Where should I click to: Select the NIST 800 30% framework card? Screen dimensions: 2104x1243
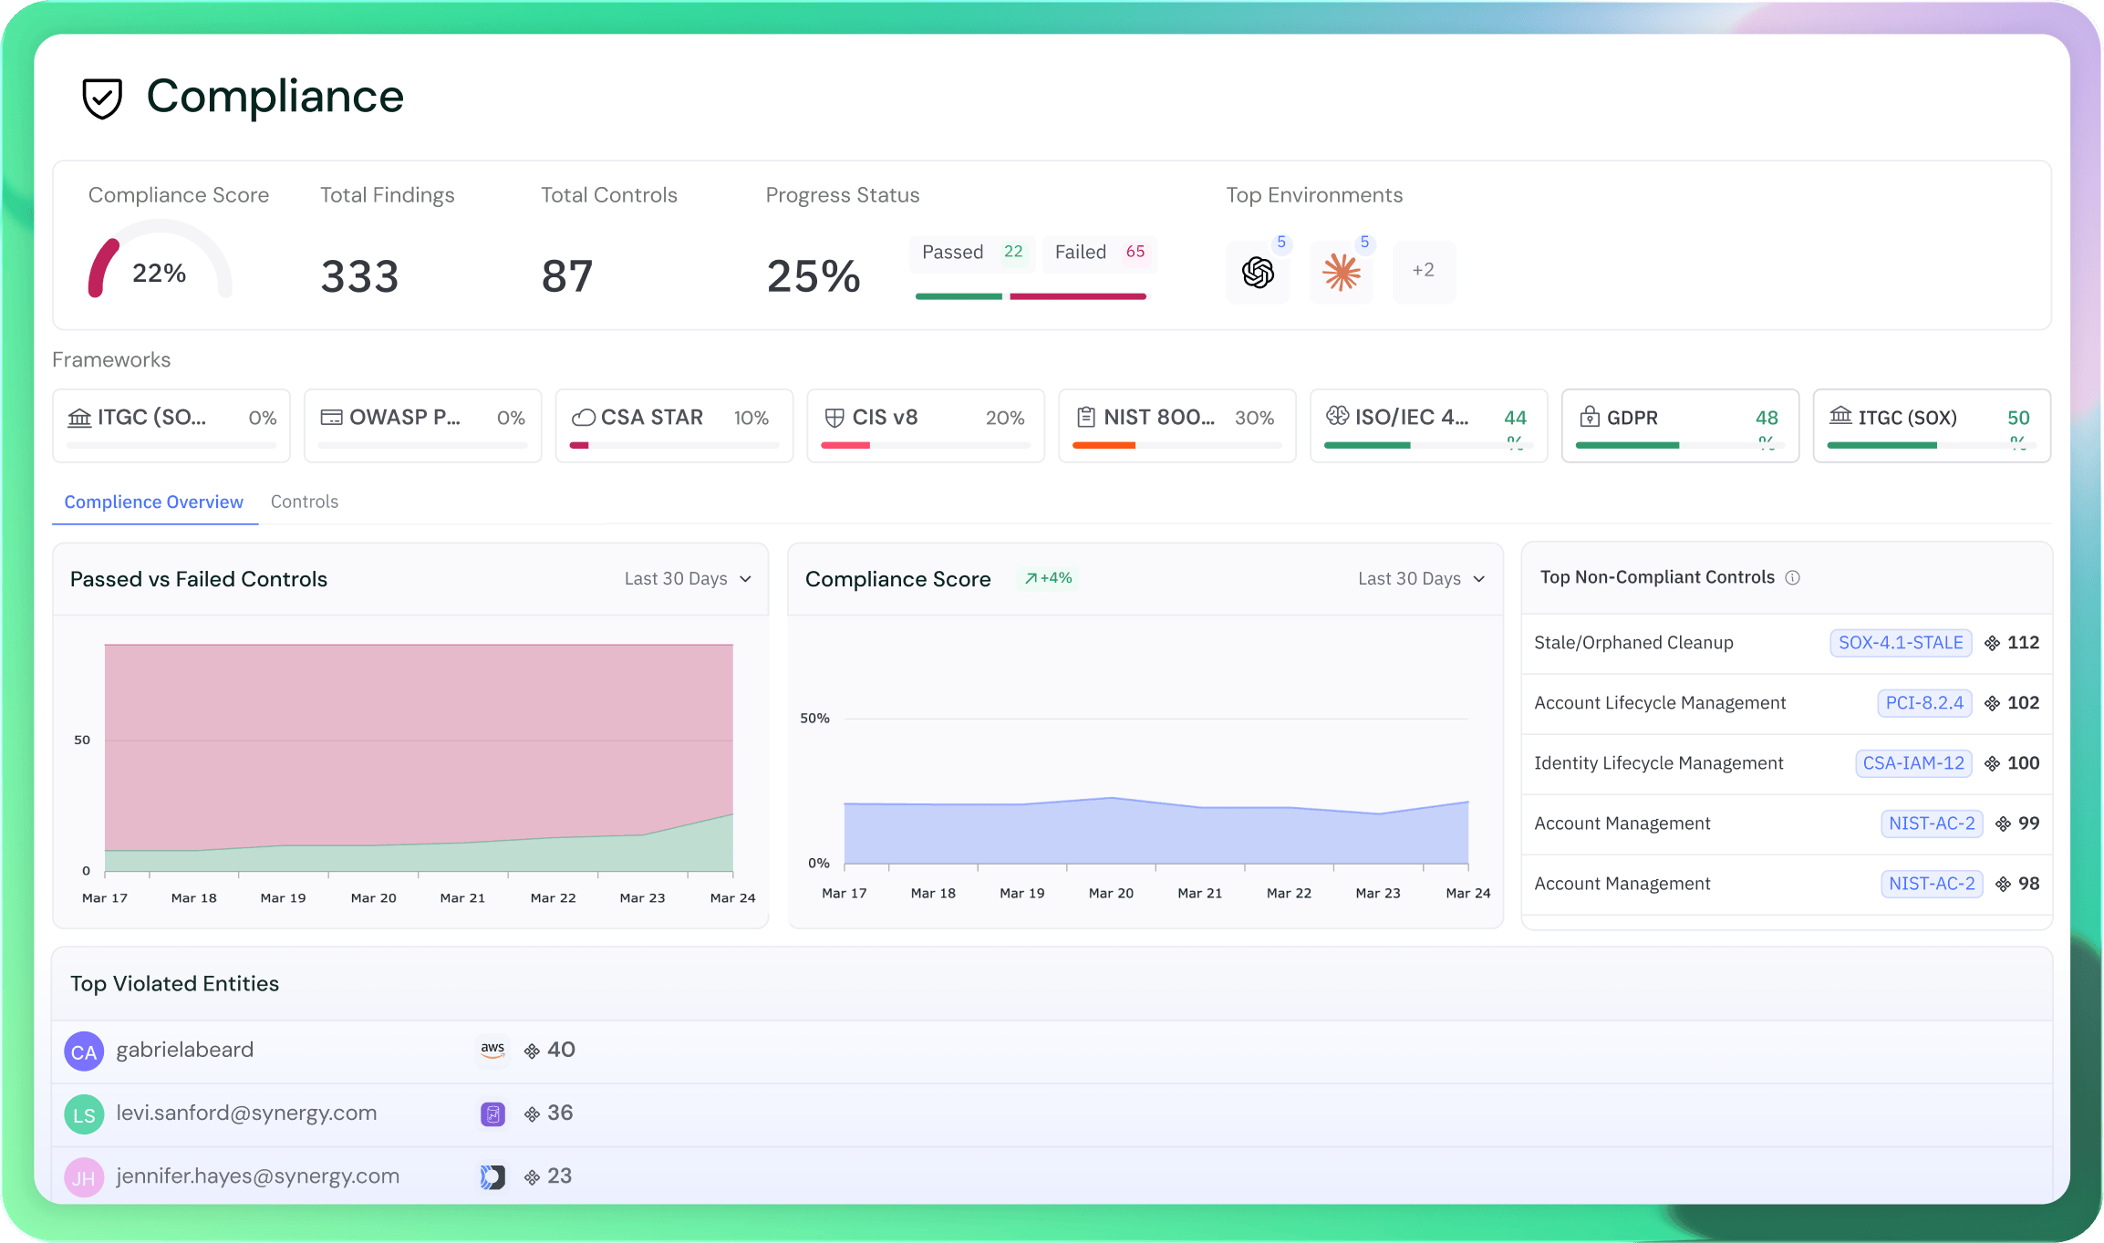click(1177, 426)
